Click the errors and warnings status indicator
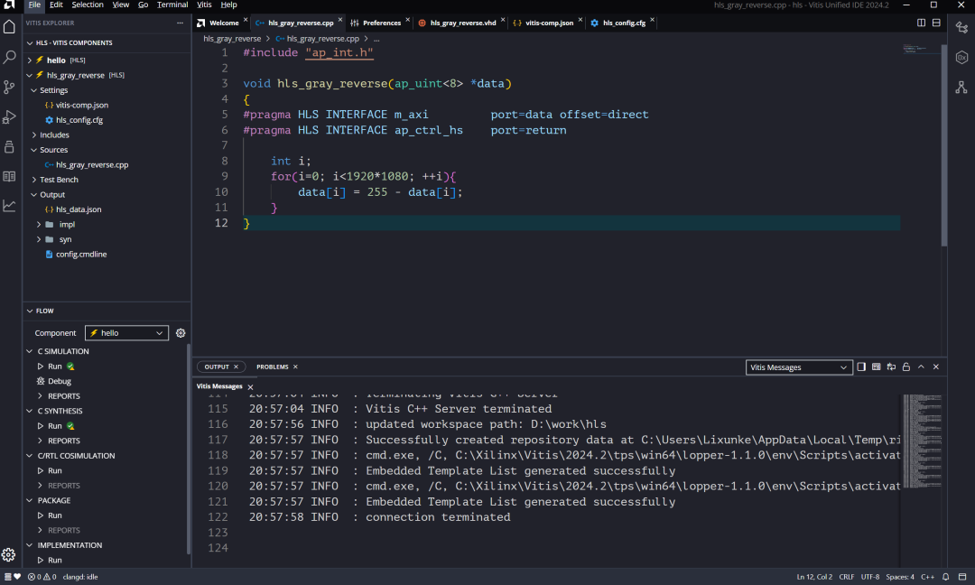This screenshot has height=585, width=975. pyautogui.click(x=42, y=577)
